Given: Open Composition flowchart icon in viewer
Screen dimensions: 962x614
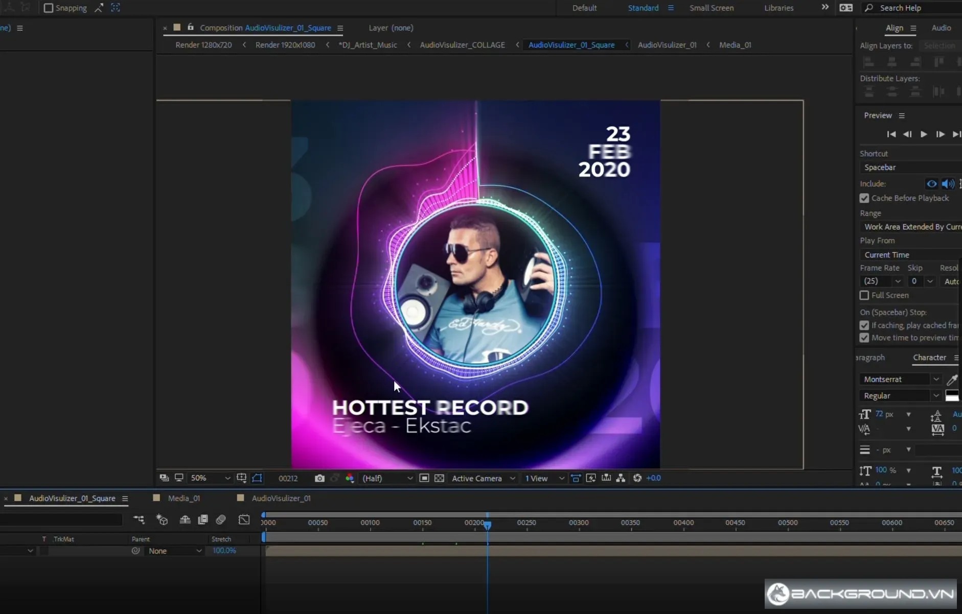Looking at the screenshot, I should (621, 478).
